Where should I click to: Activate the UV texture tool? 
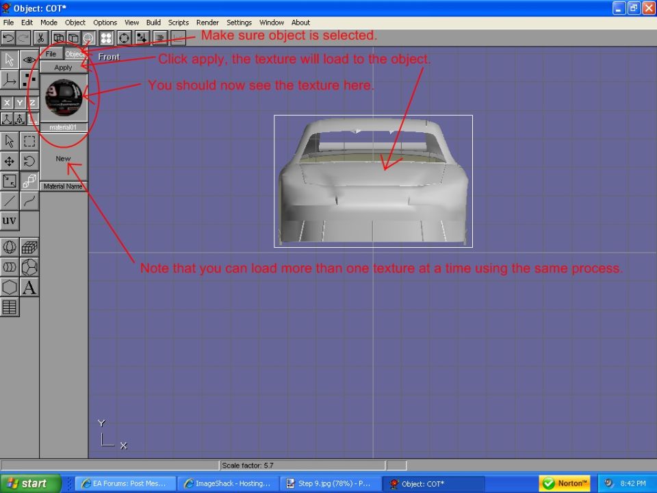(x=9, y=221)
